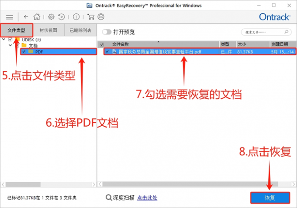The height and width of the screenshot is (208, 297).
Task: Sort by 创建日期 column header
Action: [x=280, y=44]
